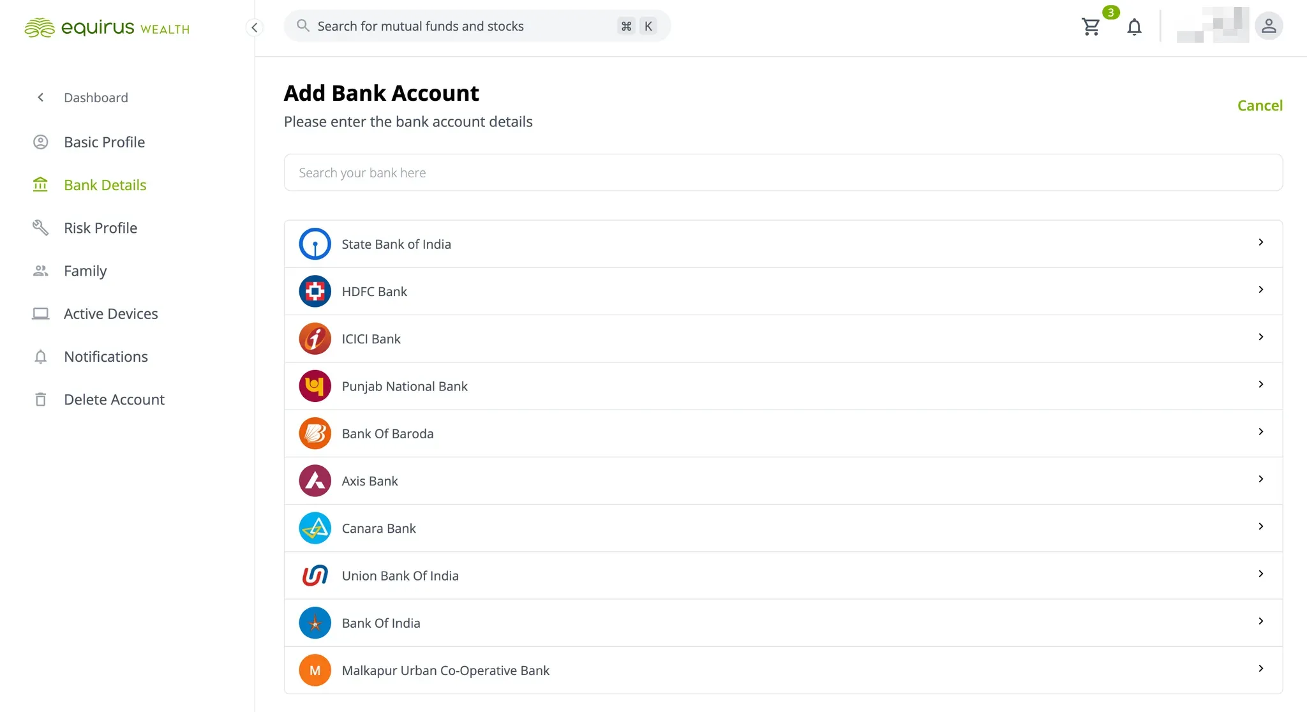Click the Family people icon
This screenshot has height=712, width=1307.
[x=41, y=271]
